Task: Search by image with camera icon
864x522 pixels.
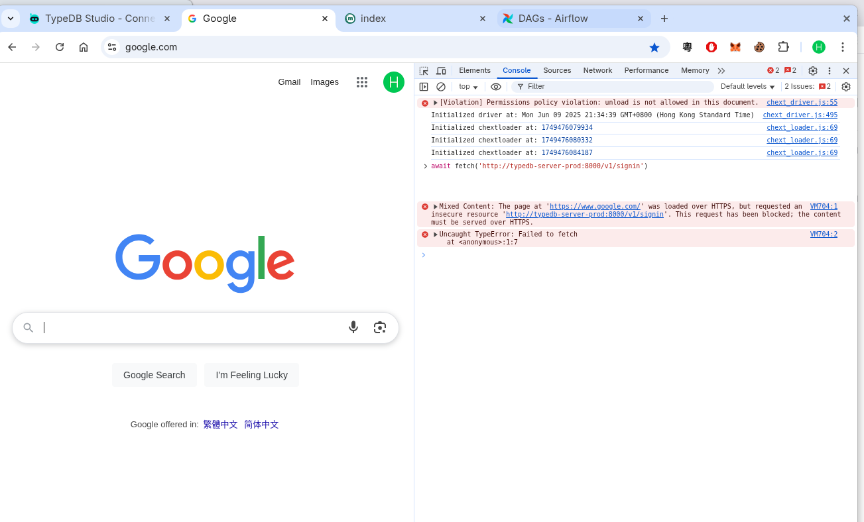Action: 380,327
